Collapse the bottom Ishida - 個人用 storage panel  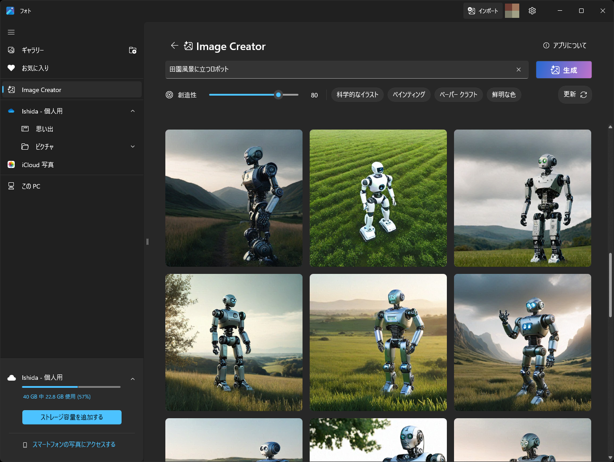pos(132,378)
